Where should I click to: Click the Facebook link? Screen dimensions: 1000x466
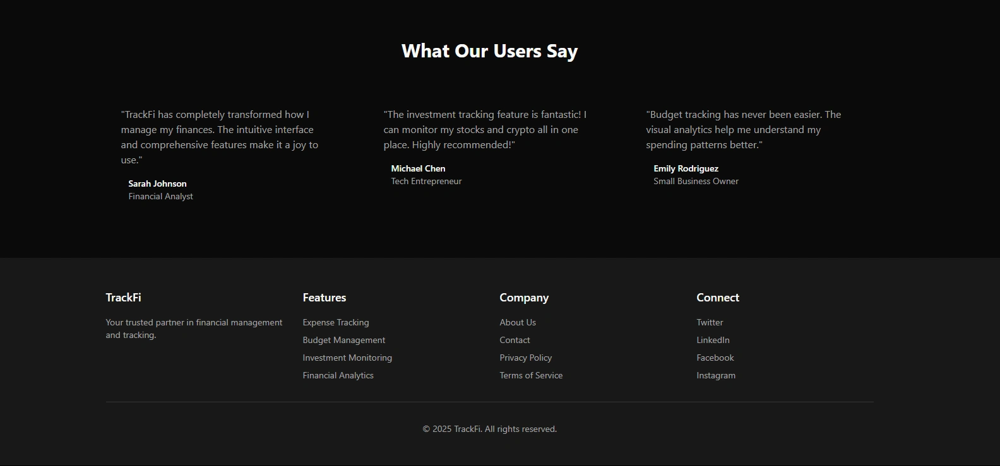(x=715, y=358)
